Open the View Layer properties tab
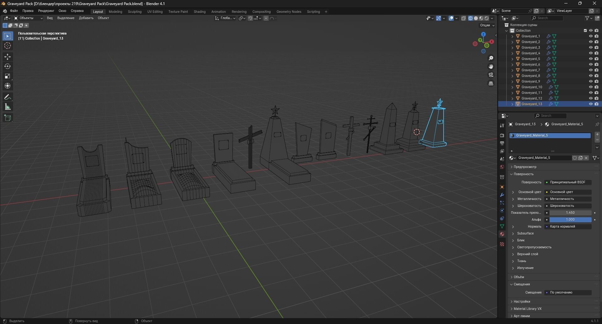602x324 pixels. [502, 151]
